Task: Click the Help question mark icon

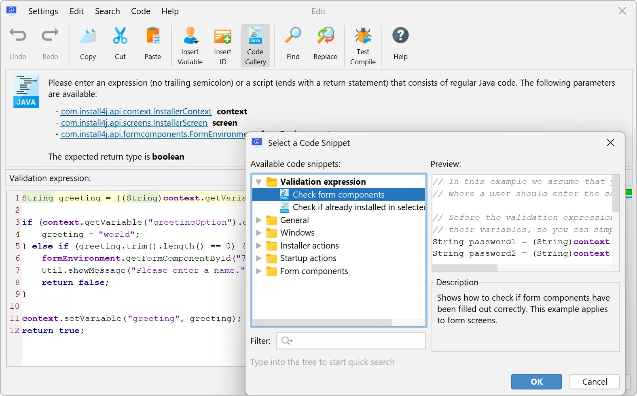Action: click(x=400, y=36)
